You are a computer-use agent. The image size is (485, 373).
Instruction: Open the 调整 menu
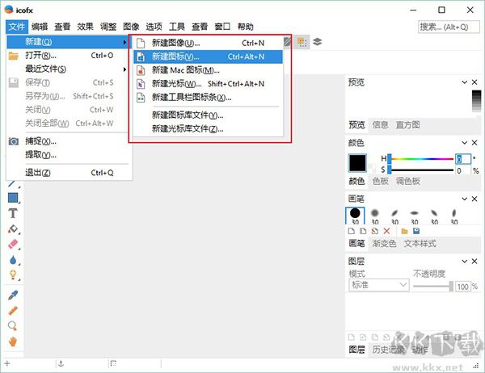pyautogui.click(x=108, y=27)
